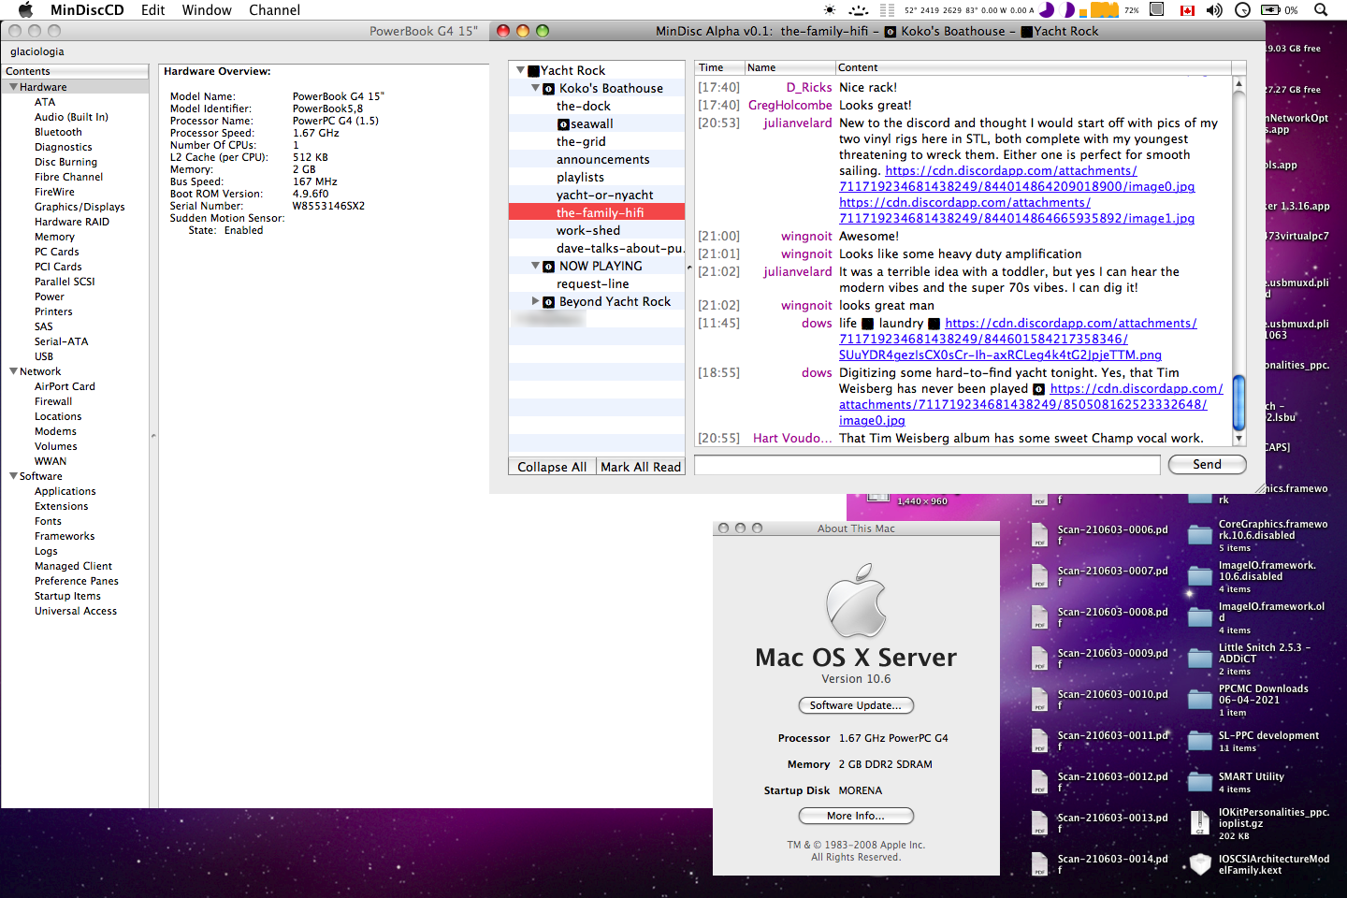This screenshot has width=1347, height=898.
Task: Click the Content column header
Action: [x=1033, y=67]
